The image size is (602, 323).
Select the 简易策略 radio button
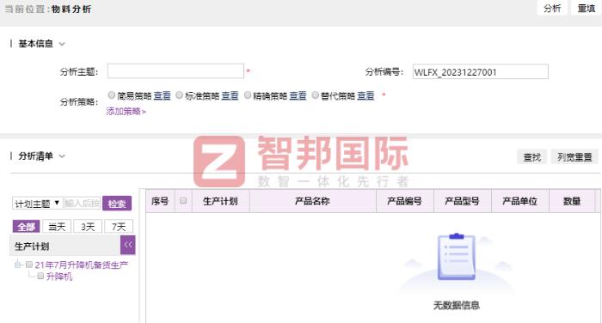pyautogui.click(x=111, y=95)
